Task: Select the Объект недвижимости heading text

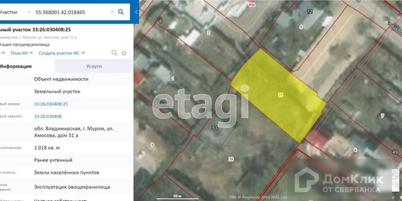Action: point(61,79)
